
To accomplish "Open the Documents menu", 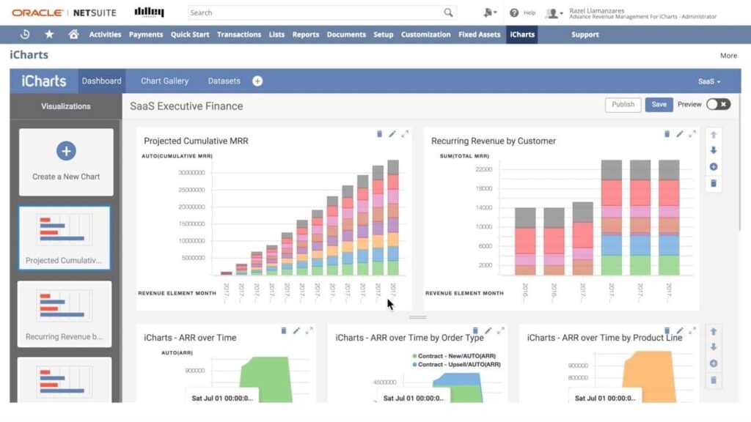I will click(346, 34).
